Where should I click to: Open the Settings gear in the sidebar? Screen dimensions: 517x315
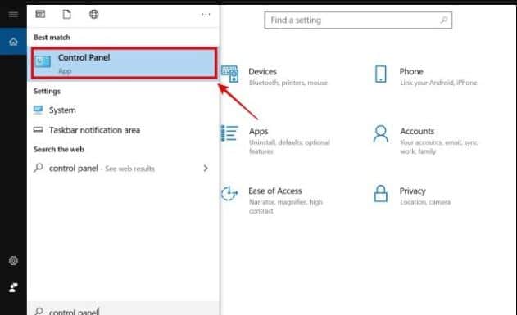(x=13, y=261)
